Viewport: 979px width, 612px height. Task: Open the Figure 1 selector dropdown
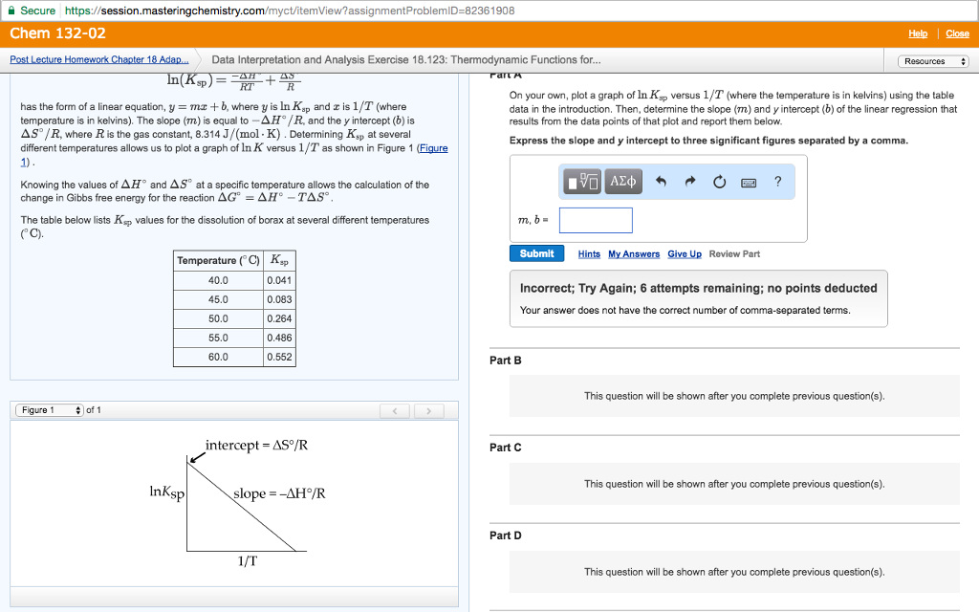click(x=49, y=410)
